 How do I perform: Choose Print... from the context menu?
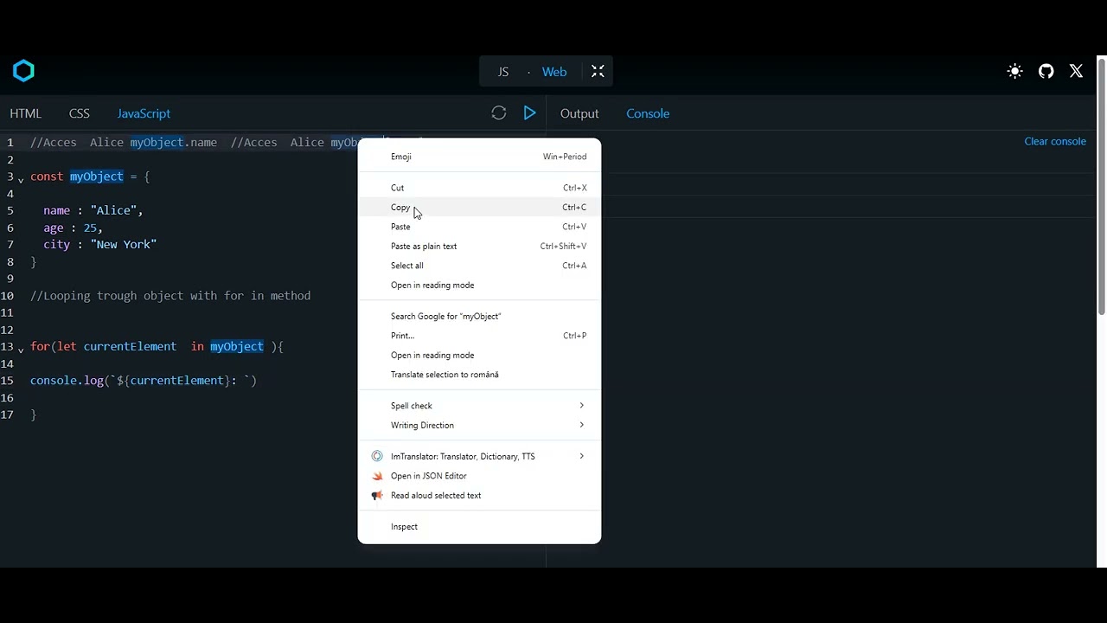tap(479, 336)
